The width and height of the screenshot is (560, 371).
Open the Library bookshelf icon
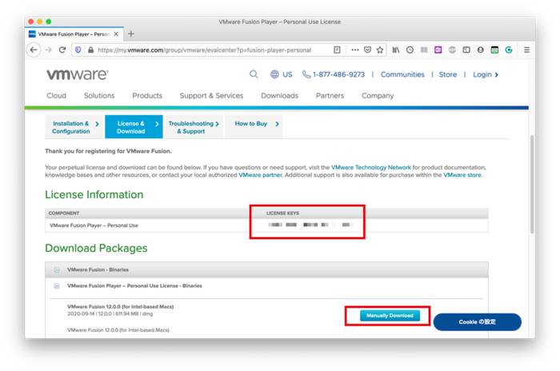[x=396, y=50]
